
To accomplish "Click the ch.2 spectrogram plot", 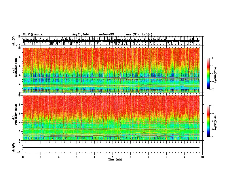I will click(x=111, y=118).
